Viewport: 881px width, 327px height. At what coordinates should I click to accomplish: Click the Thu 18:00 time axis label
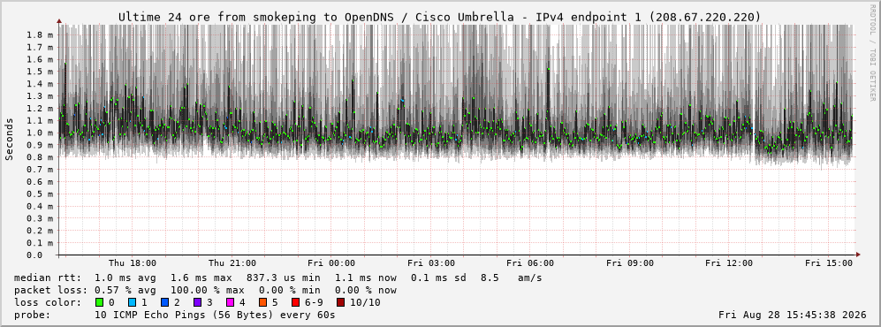pos(133,263)
